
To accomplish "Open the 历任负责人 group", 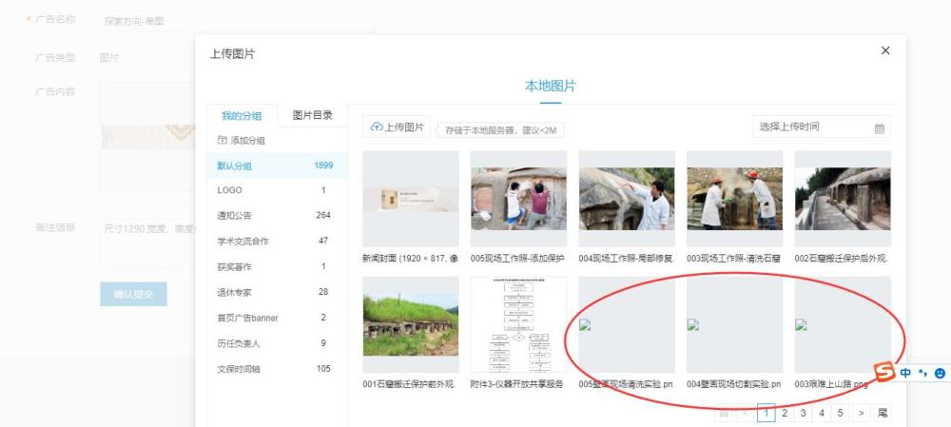I will (277, 343).
